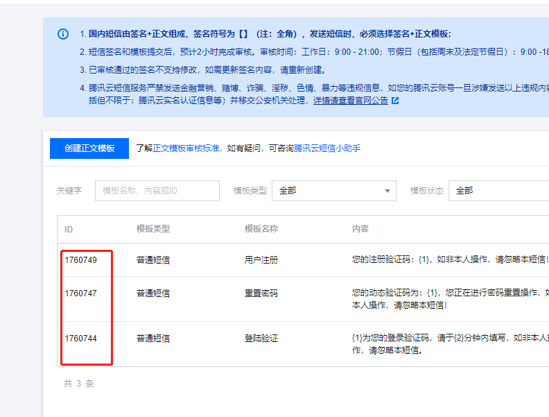Click the 模板类型 column header

point(153,229)
